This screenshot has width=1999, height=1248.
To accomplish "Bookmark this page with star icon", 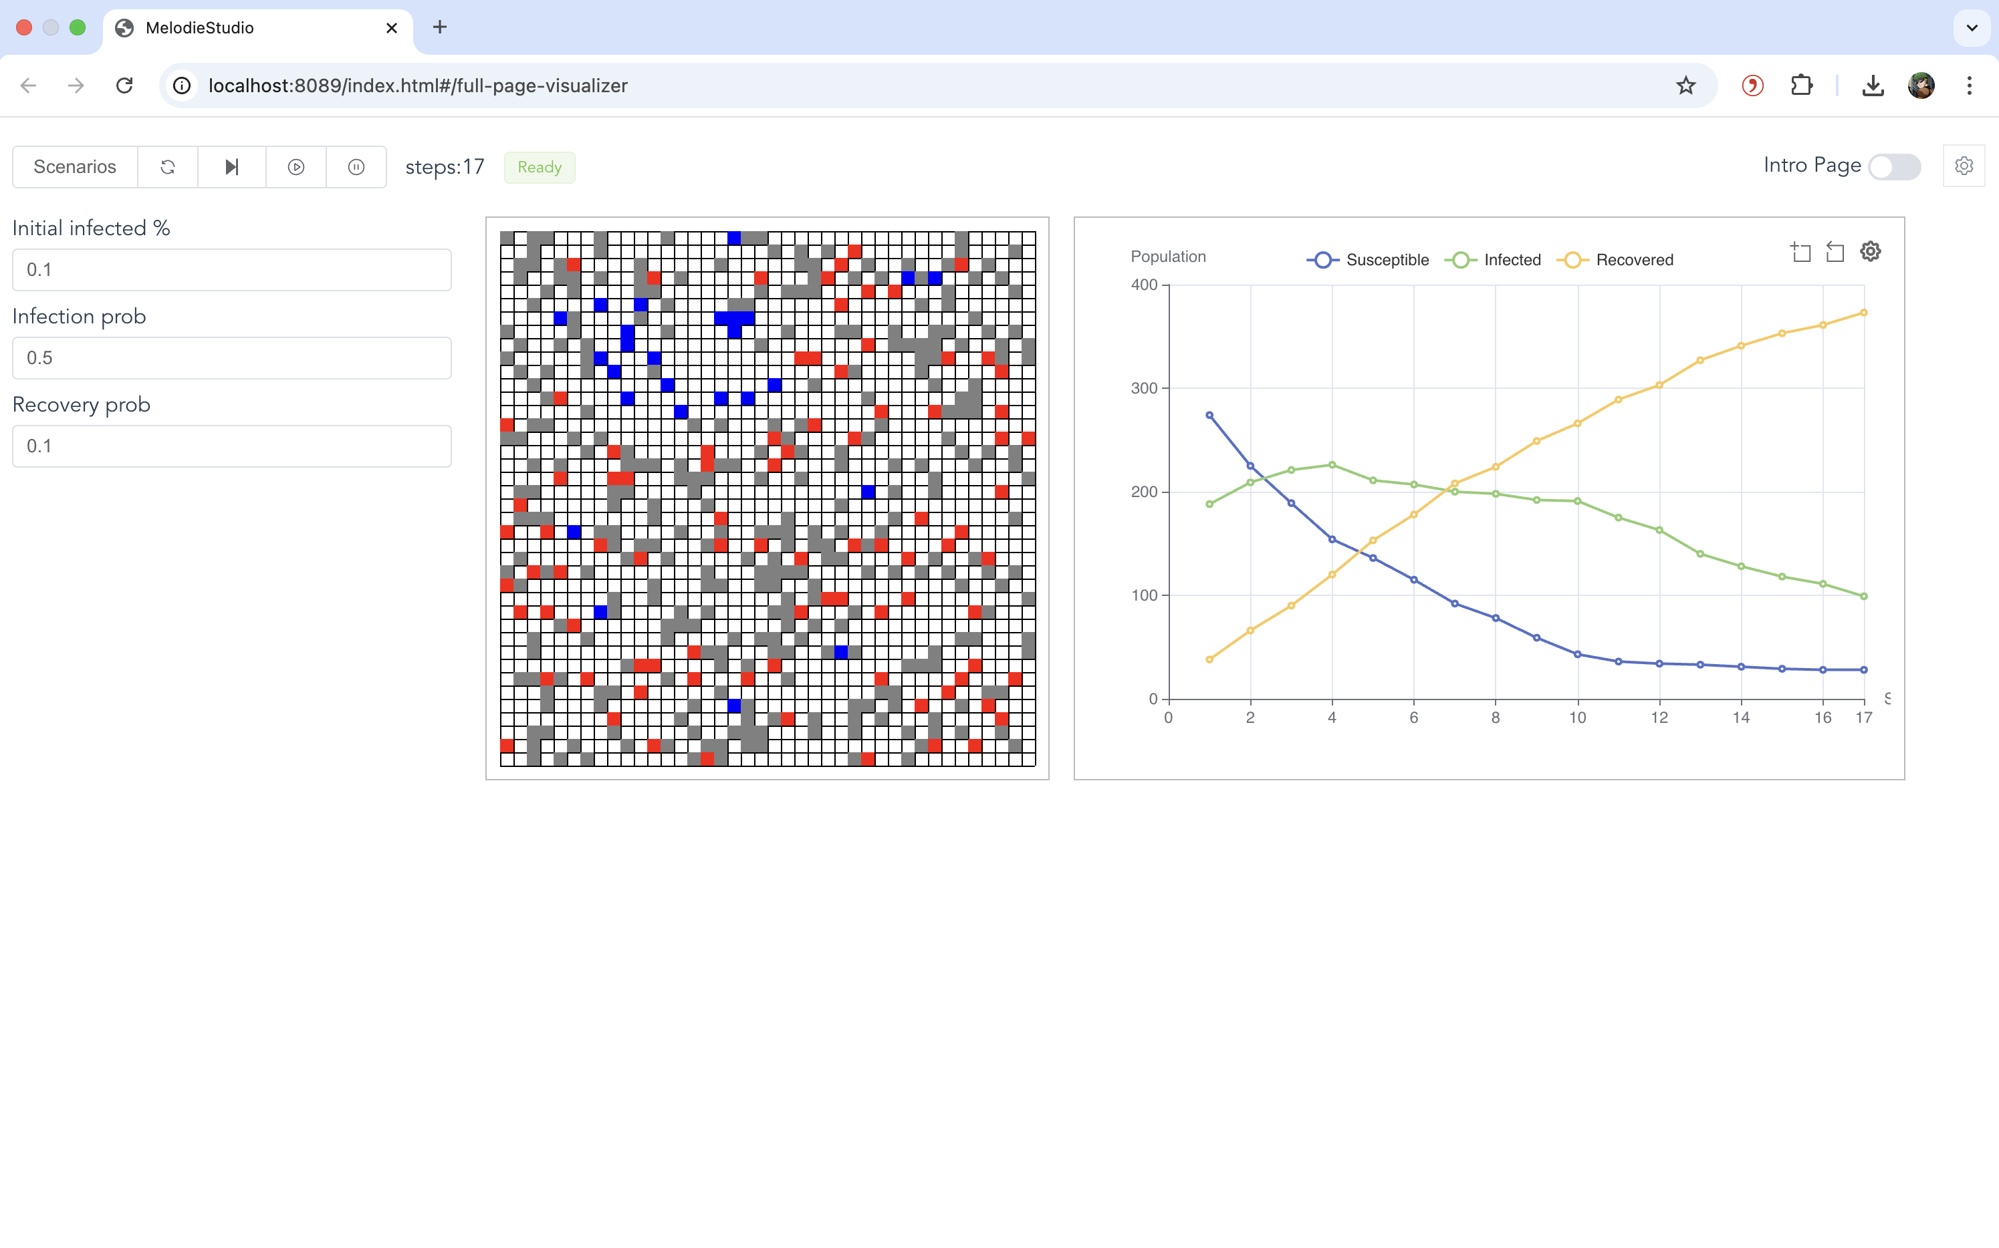I will tap(1685, 86).
